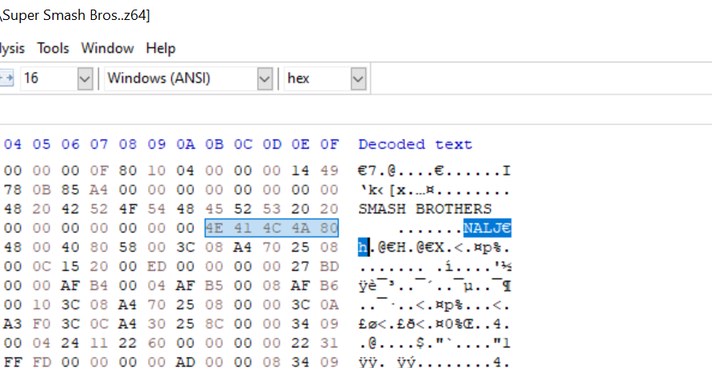This screenshot has height=368, width=712.
Task: Select hex byte 40 next to highlighted row
Action: (70, 247)
